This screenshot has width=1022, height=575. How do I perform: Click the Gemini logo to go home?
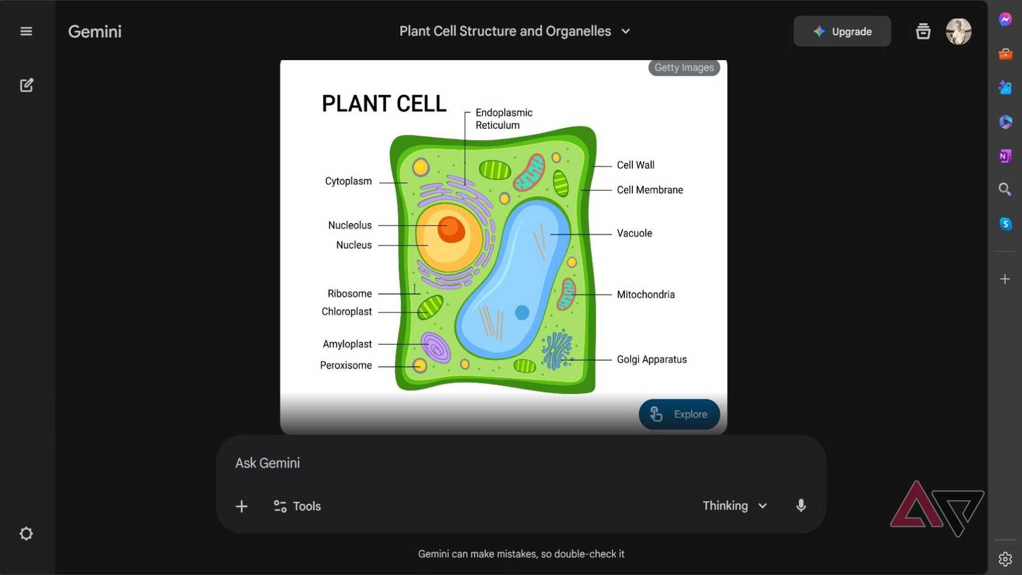coord(94,31)
